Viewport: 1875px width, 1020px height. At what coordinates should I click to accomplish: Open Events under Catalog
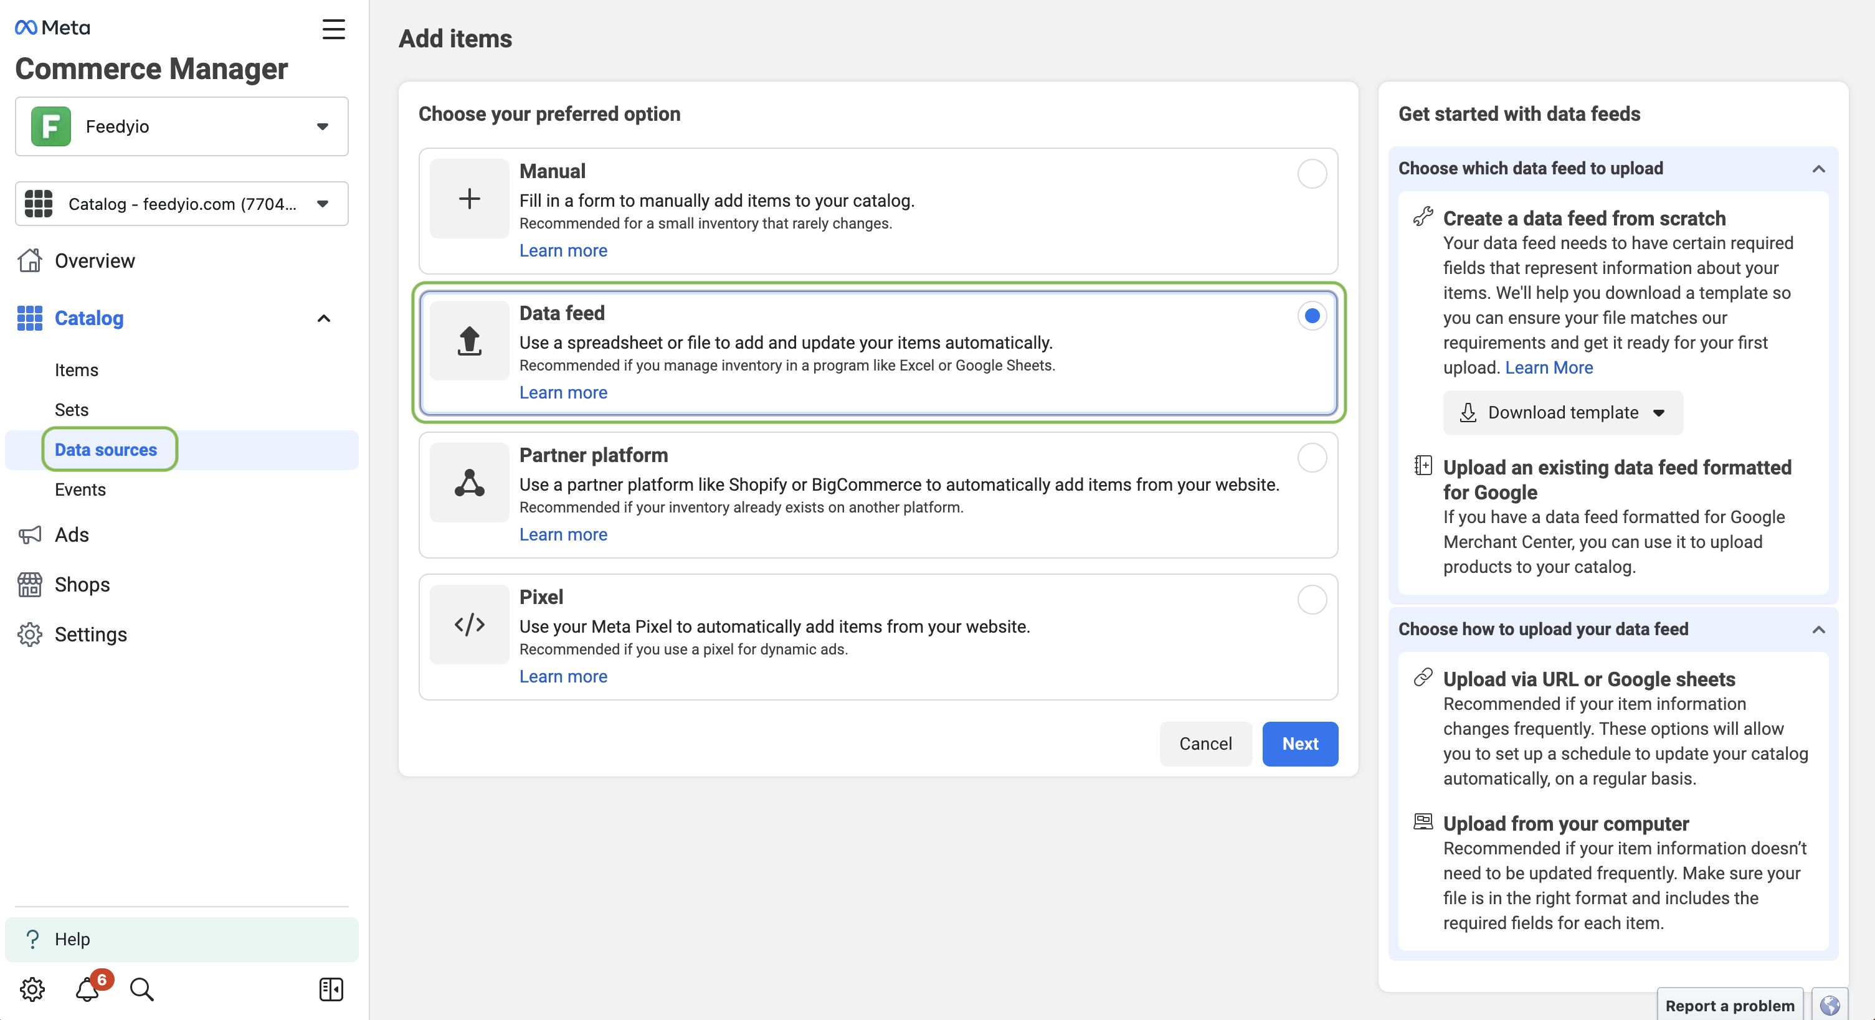click(x=80, y=489)
